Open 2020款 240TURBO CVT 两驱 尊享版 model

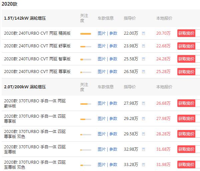point(37,71)
